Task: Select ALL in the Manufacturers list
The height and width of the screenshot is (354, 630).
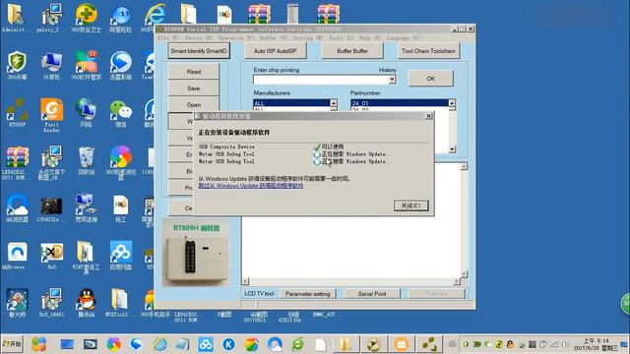Action: pyautogui.click(x=291, y=103)
